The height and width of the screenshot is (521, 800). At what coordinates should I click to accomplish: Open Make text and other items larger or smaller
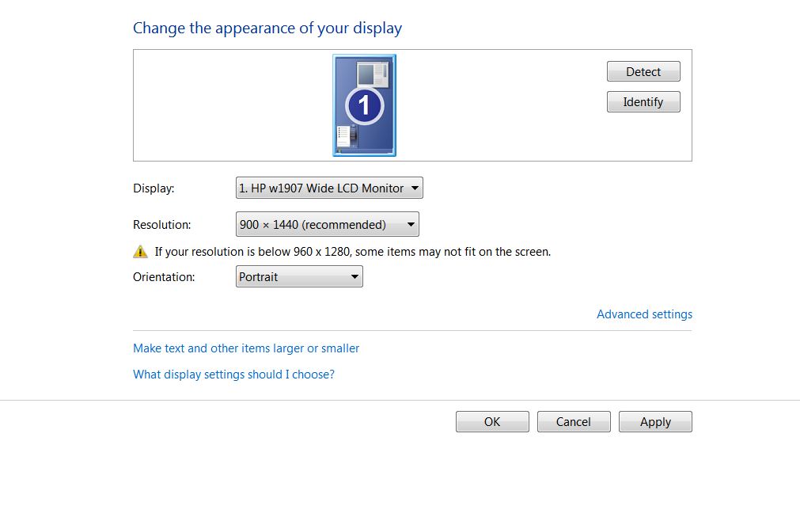coord(246,348)
